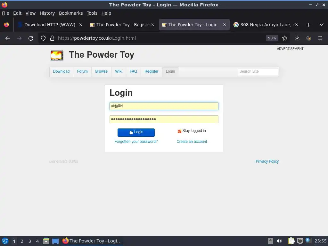Image resolution: width=328 pixels, height=246 pixels.
Task: Click the username field containing eirjg8i4
Action: 164,106
